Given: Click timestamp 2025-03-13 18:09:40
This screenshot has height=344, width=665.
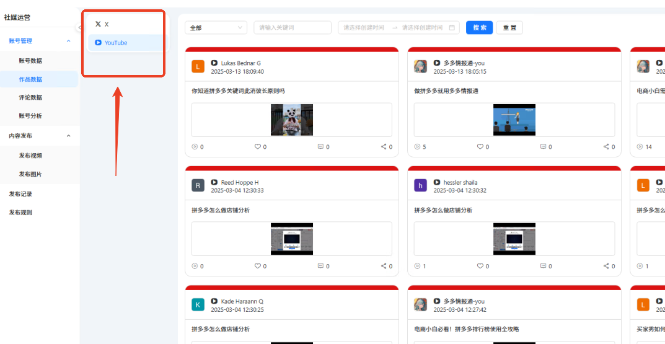Looking at the screenshot, I should coord(237,72).
